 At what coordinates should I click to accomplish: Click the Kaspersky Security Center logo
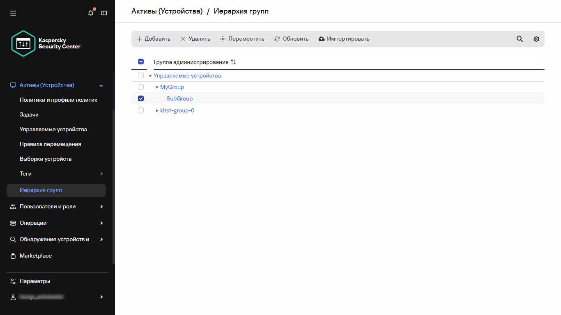[x=45, y=43]
